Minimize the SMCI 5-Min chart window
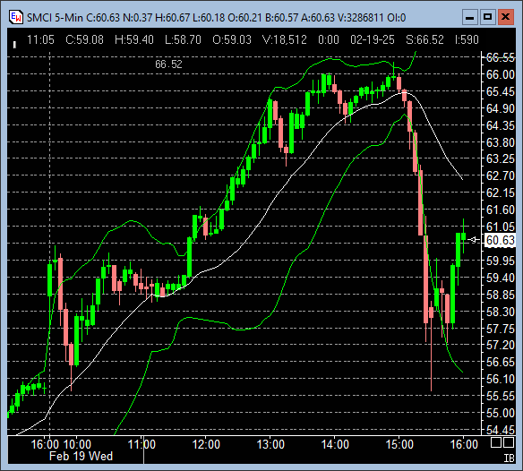The image size is (523, 471). click(469, 17)
